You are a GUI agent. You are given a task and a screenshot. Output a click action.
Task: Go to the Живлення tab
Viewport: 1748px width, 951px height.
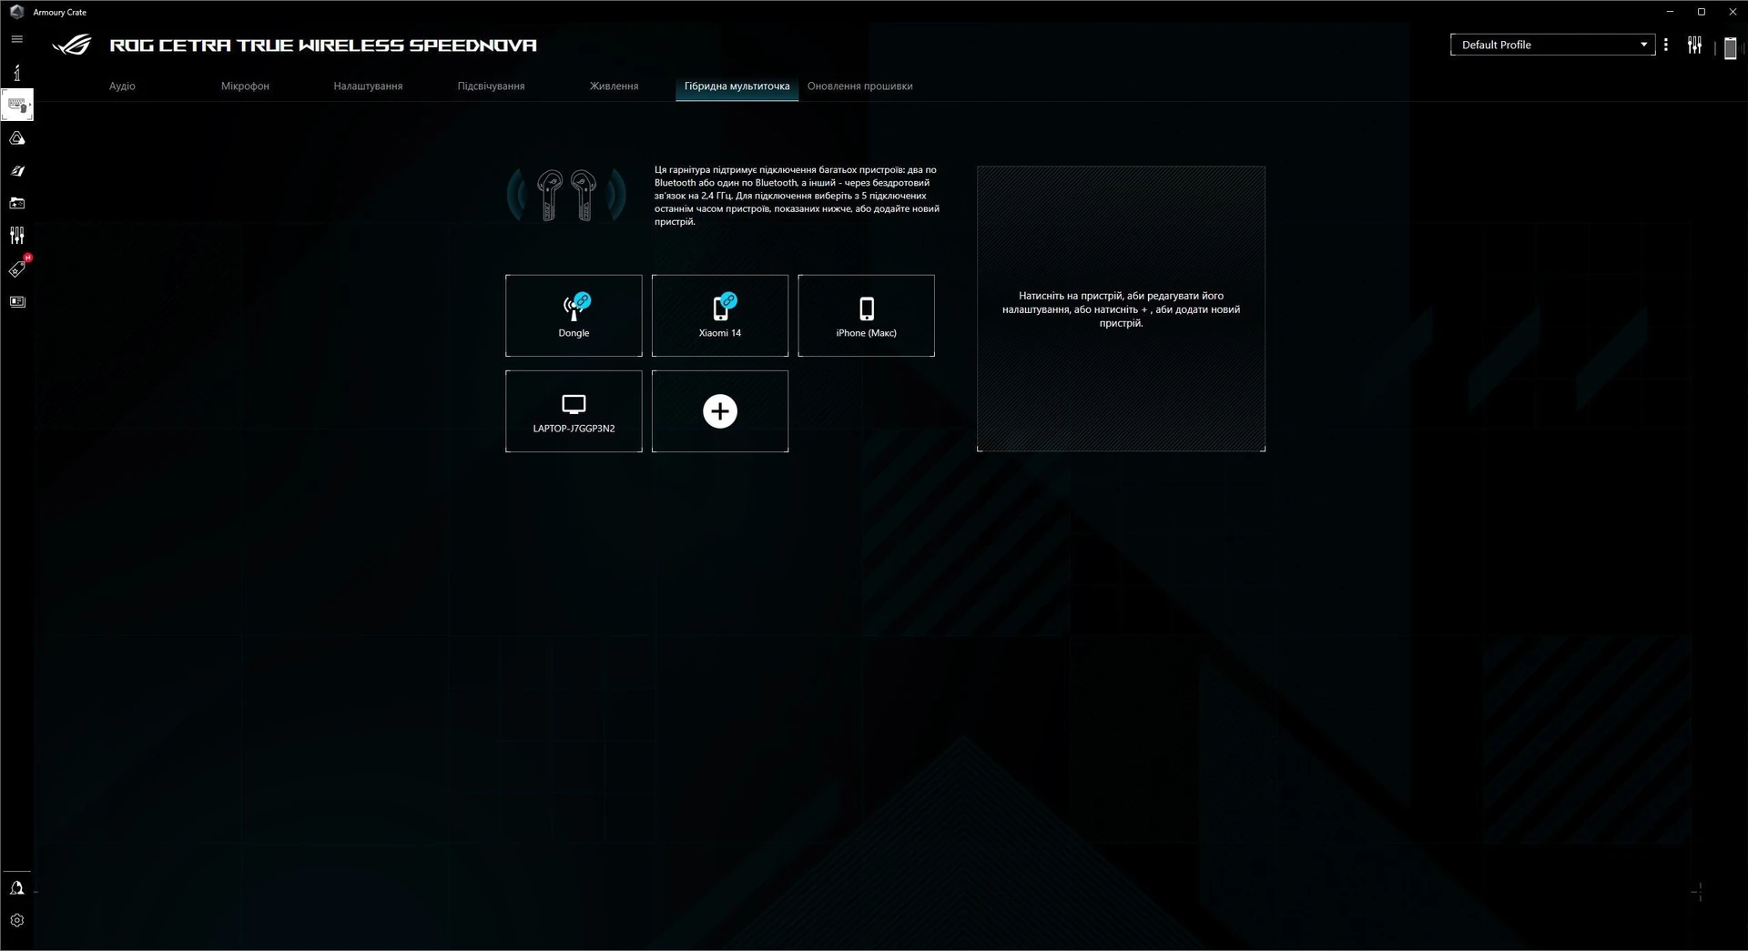click(614, 86)
